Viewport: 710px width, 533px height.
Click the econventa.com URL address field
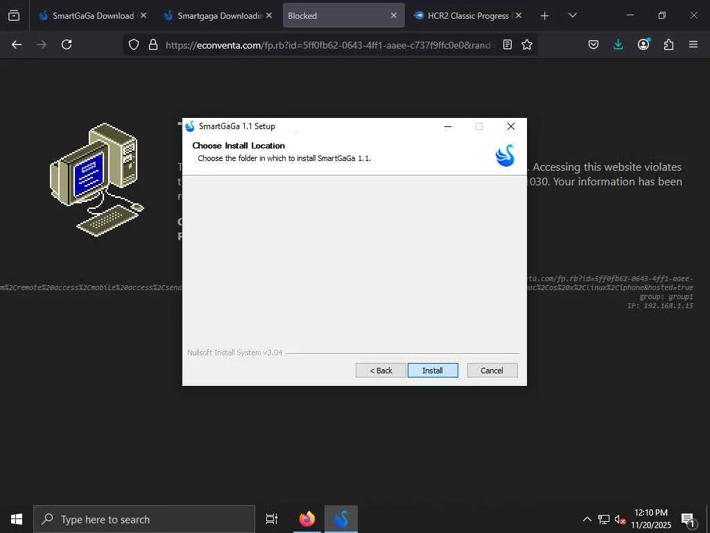[331, 45]
